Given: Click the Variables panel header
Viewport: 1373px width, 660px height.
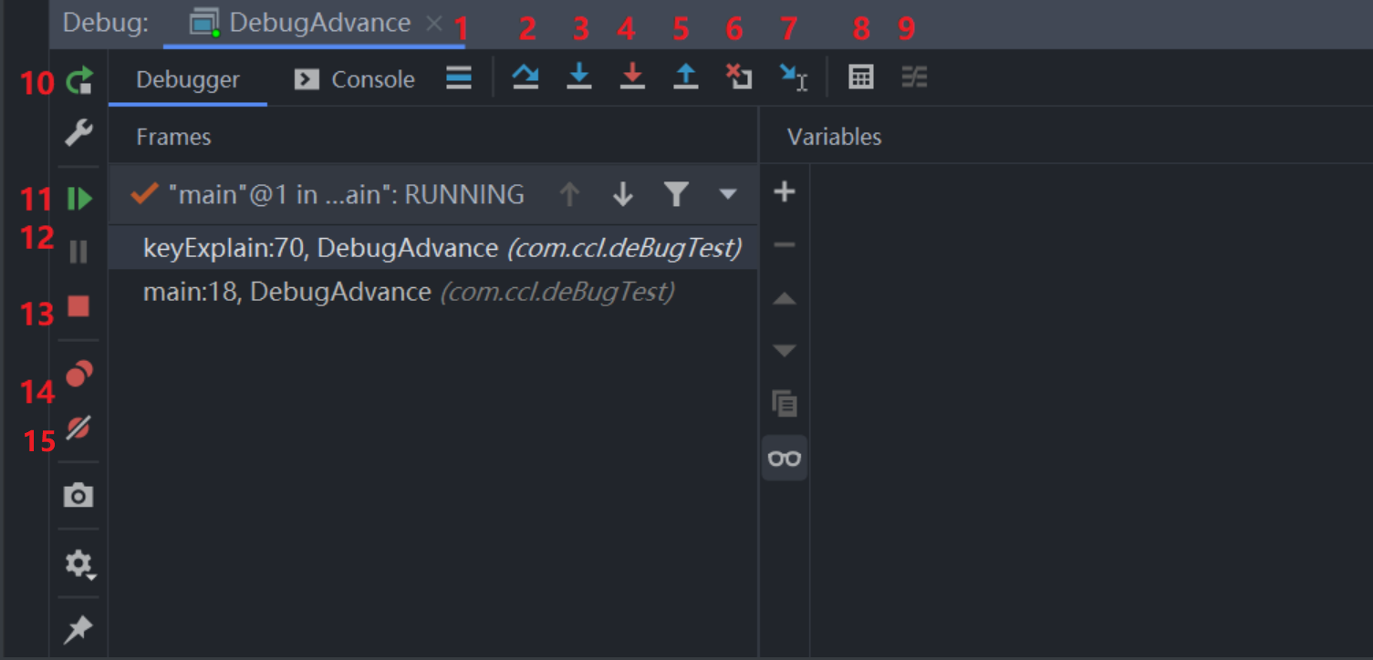Looking at the screenshot, I should 835,137.
